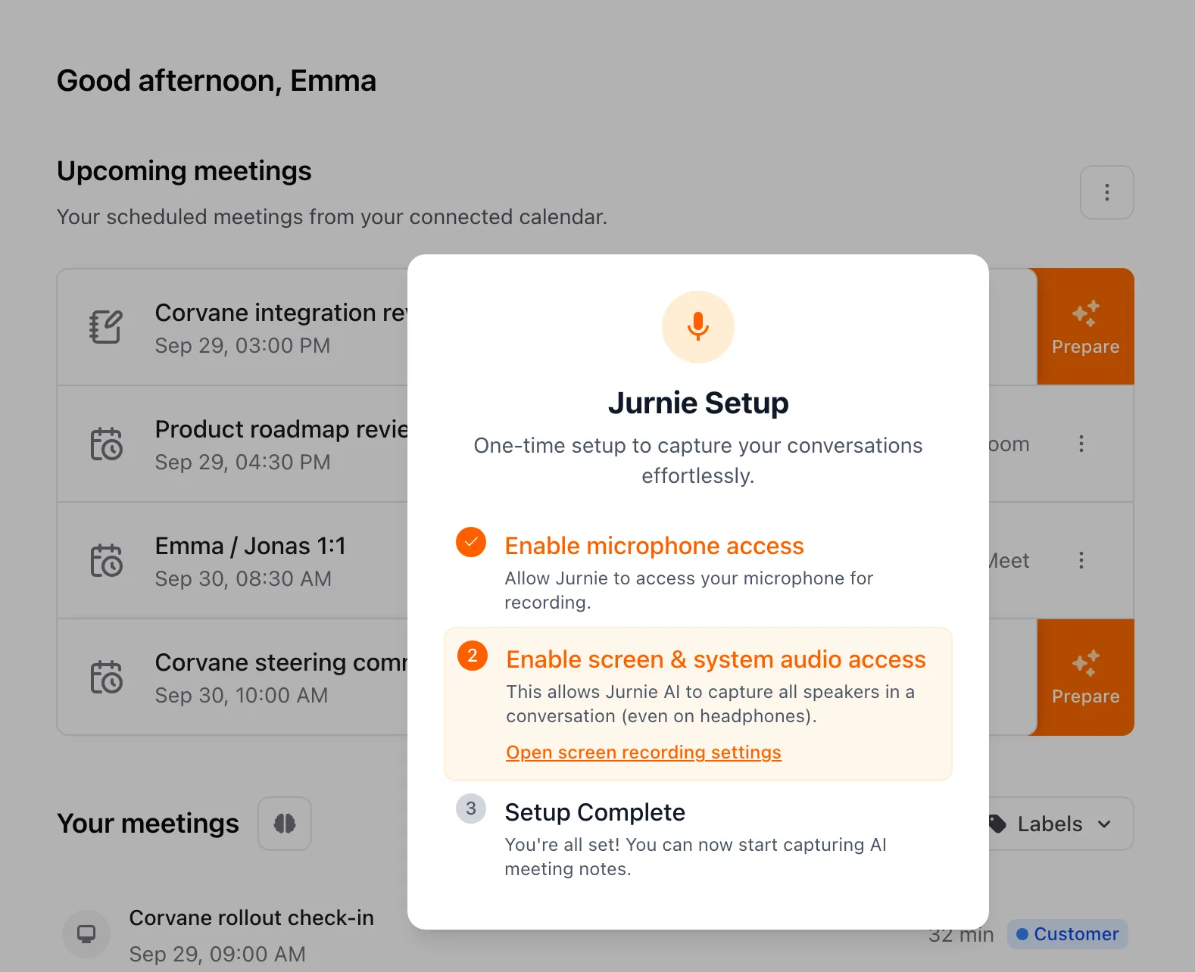Click the completed checkmark for microphone access
The width and height of the screenshot is (1195, 972).
tap(470, 542)
